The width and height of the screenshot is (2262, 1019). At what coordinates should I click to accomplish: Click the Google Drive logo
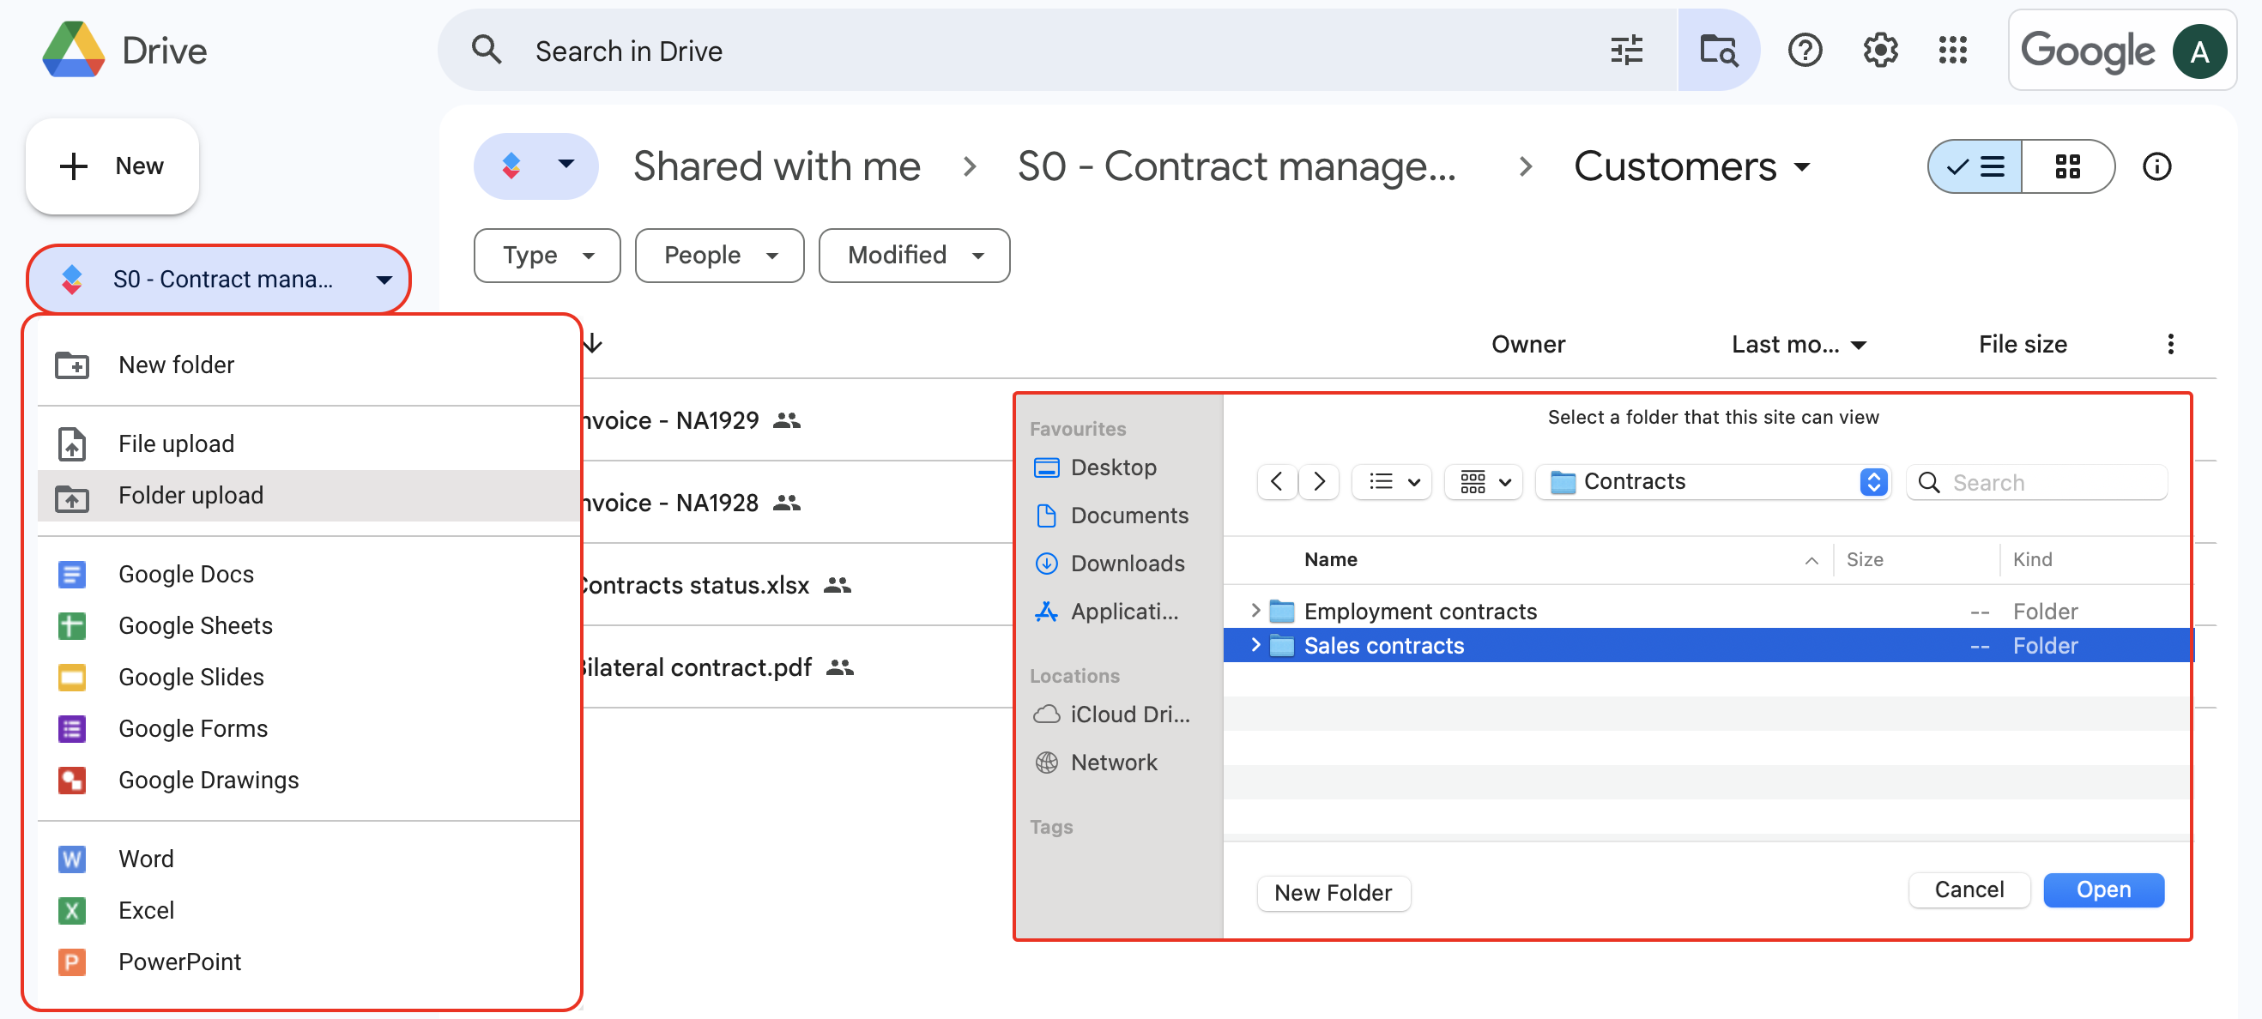tap(74, 50)
